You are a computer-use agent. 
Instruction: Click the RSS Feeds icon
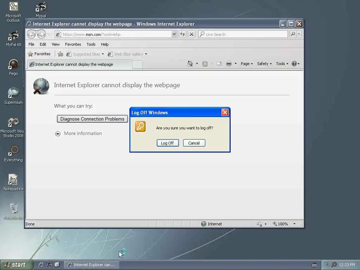205,64
